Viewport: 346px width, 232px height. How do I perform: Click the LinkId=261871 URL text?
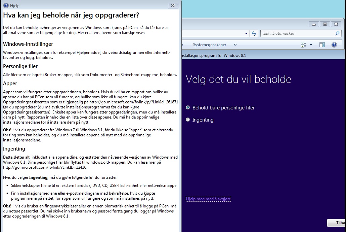pos(134,102)
